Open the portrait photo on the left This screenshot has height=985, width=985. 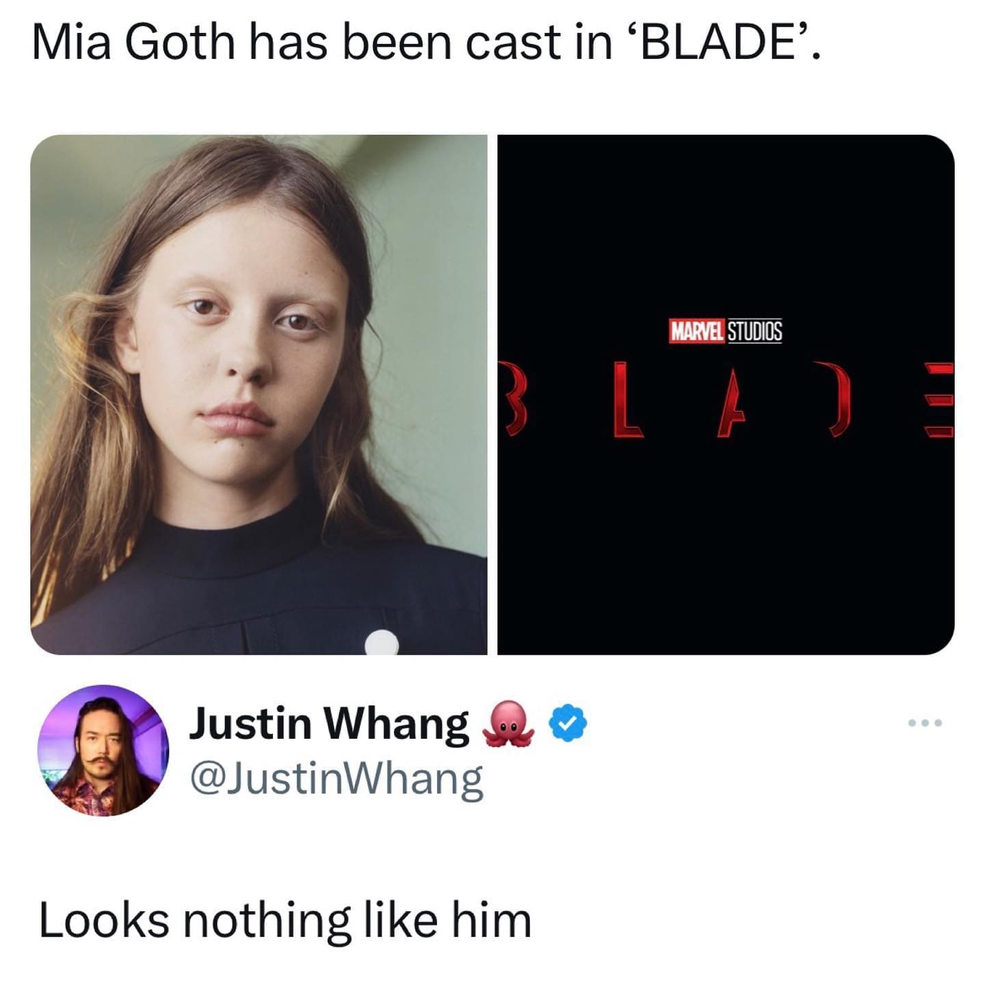(259, 395)
